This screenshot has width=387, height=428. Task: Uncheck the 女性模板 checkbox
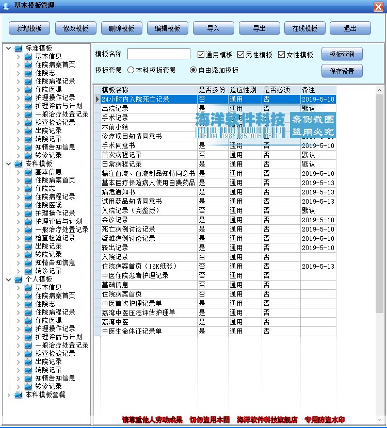coord(281,55)
